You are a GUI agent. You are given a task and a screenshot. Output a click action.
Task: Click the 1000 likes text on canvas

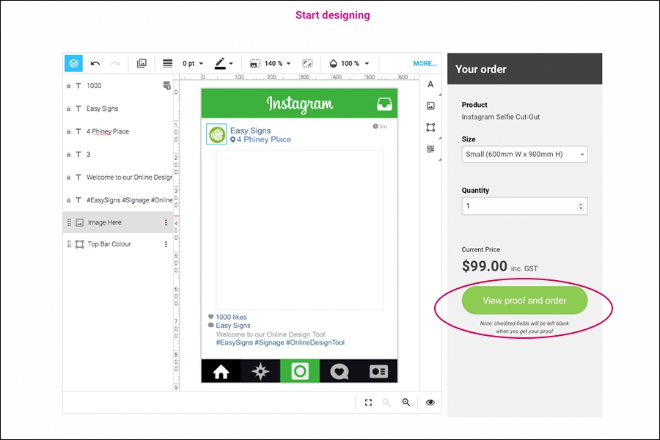tap(231, 317)
